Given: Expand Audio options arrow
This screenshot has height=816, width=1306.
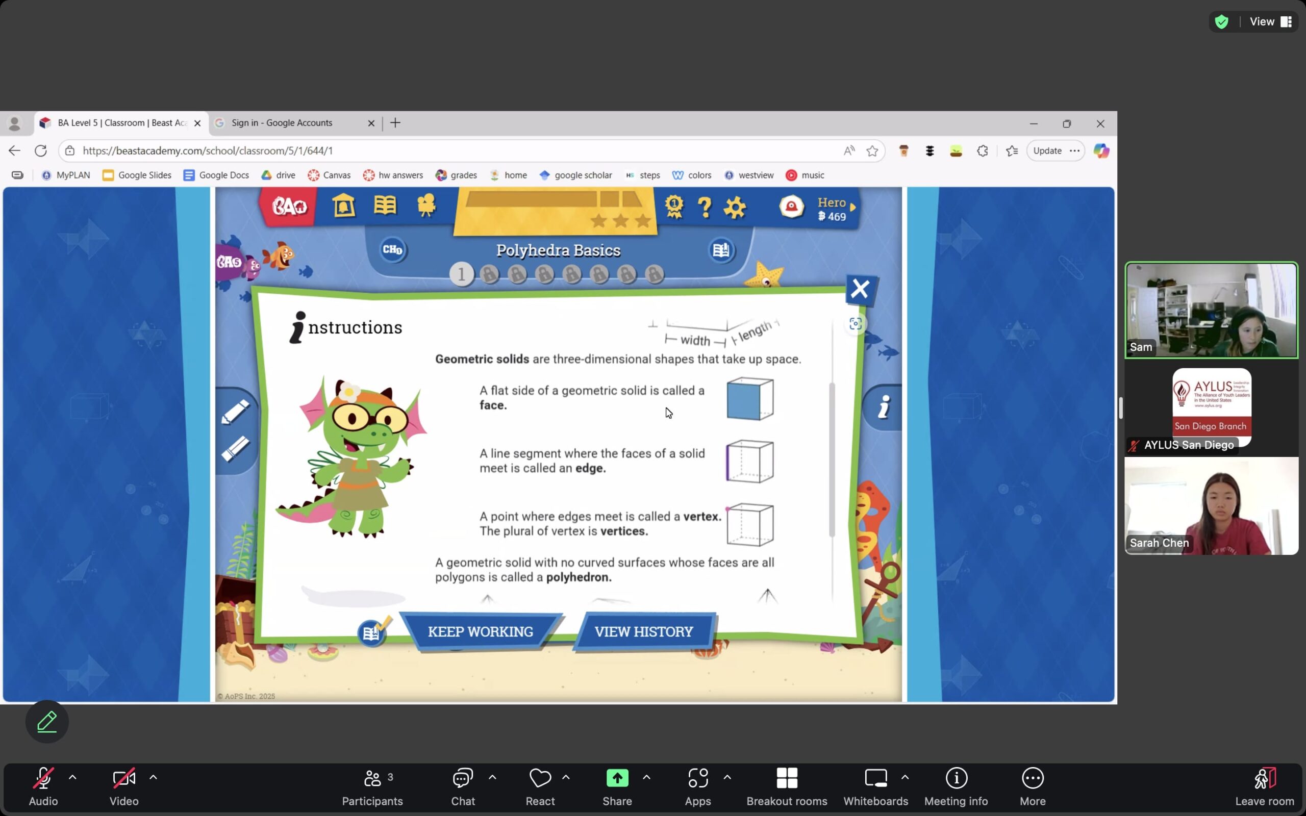Looking at the screenshot, I should pyautogui.click(x=72, y=777).
